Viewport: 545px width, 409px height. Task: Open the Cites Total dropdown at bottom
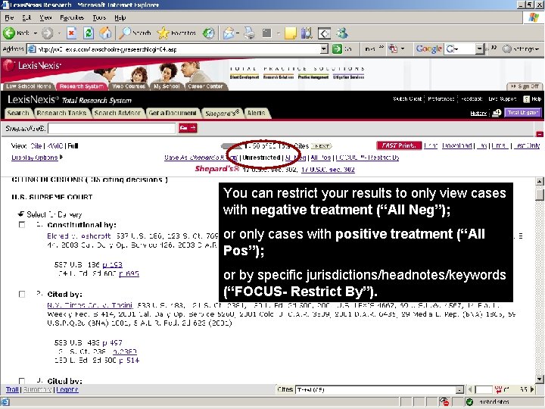459,390
